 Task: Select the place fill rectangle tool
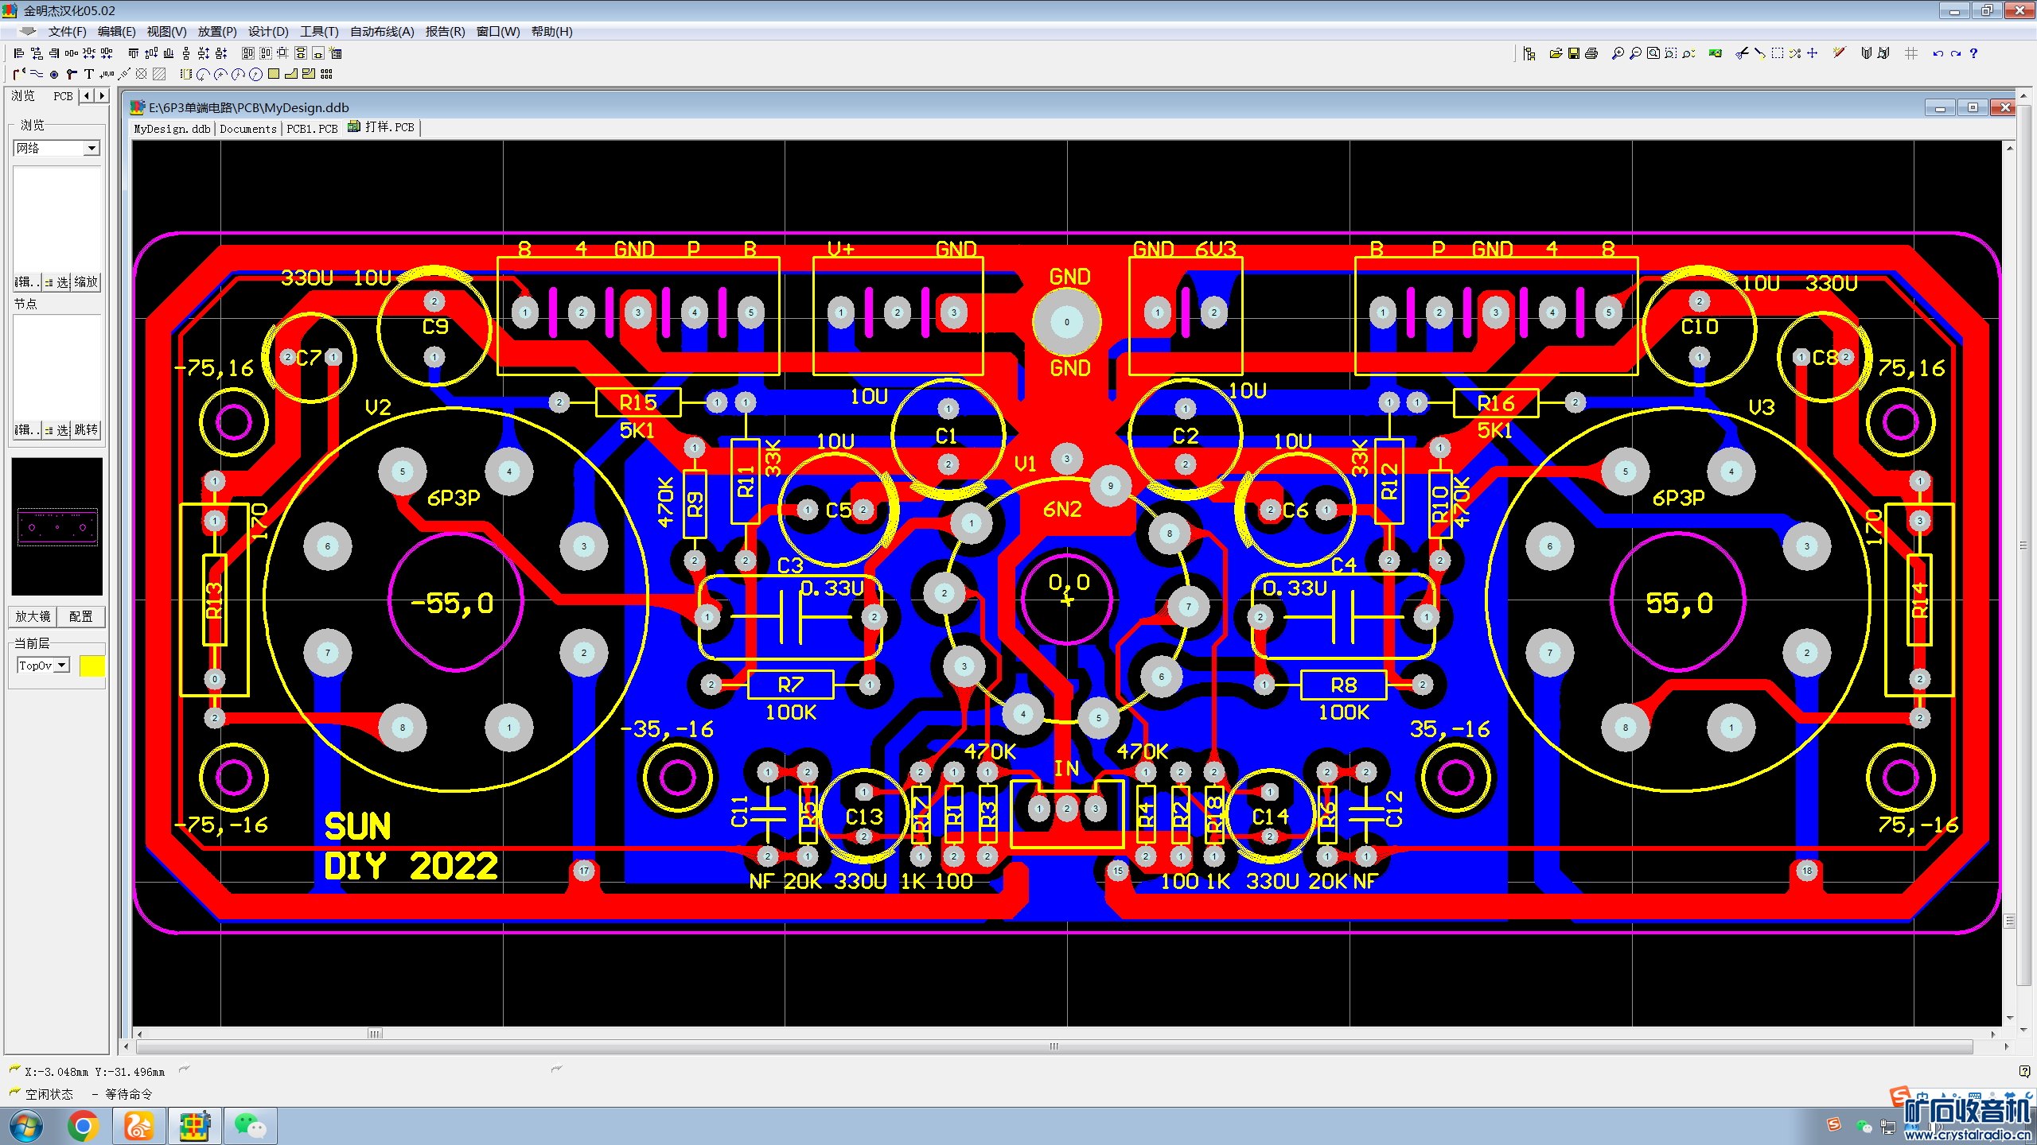tap(274, 74)
